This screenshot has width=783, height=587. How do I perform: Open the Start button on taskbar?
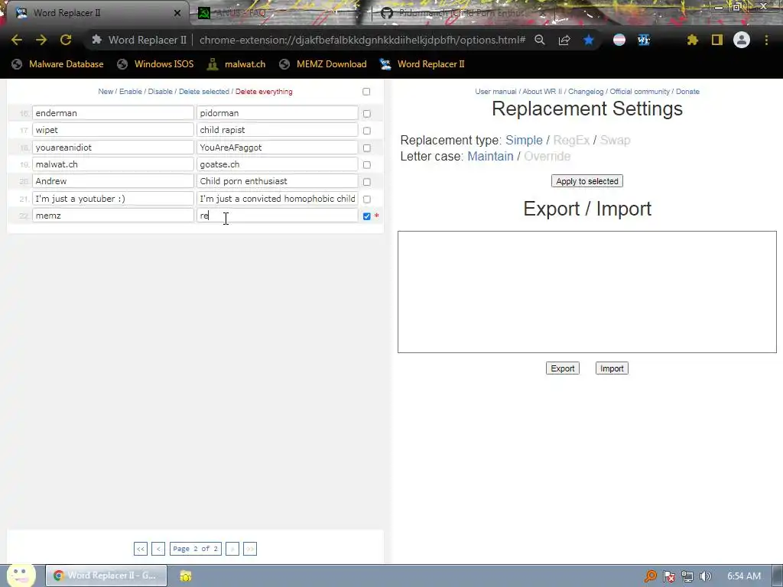(21, 574)
